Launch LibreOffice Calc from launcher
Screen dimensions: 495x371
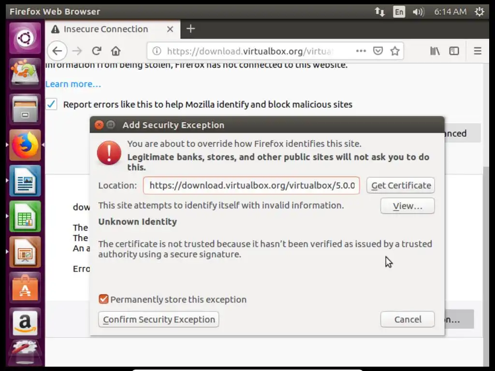25,216
